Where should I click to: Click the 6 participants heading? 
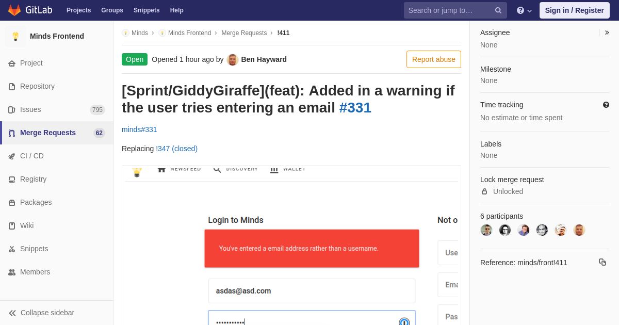(x=501, y=216)
